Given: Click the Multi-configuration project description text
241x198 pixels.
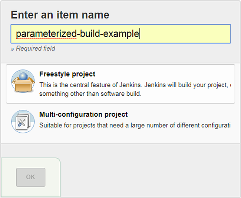Looking at the screenshot, I should pyautogui.click(x=135, y=125).
